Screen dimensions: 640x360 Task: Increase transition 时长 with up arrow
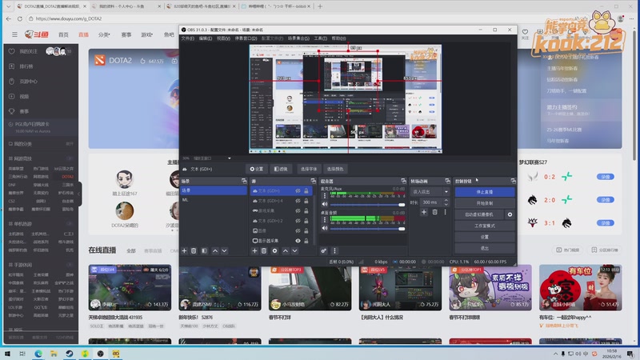pyautogui.click(x=446, y=200)
